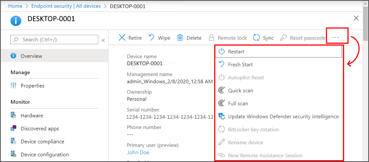
Task: Click the Full scan radar icon
Action: coord(222,103)
